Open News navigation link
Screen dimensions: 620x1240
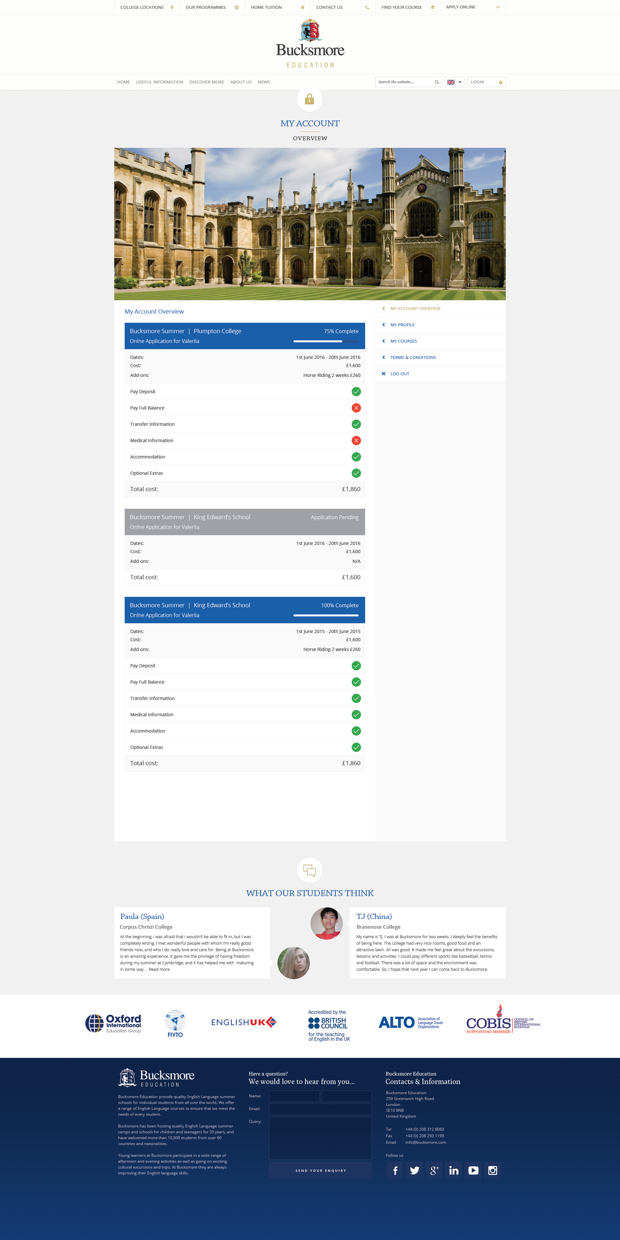[264, 82]
